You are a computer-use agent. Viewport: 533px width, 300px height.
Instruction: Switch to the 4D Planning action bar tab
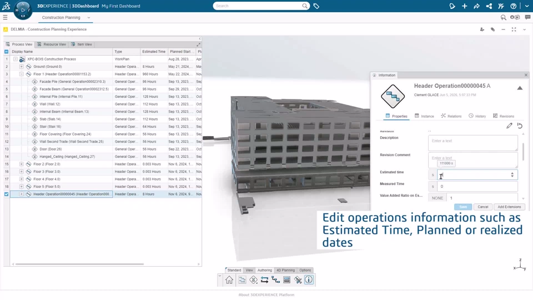[285, 270]
